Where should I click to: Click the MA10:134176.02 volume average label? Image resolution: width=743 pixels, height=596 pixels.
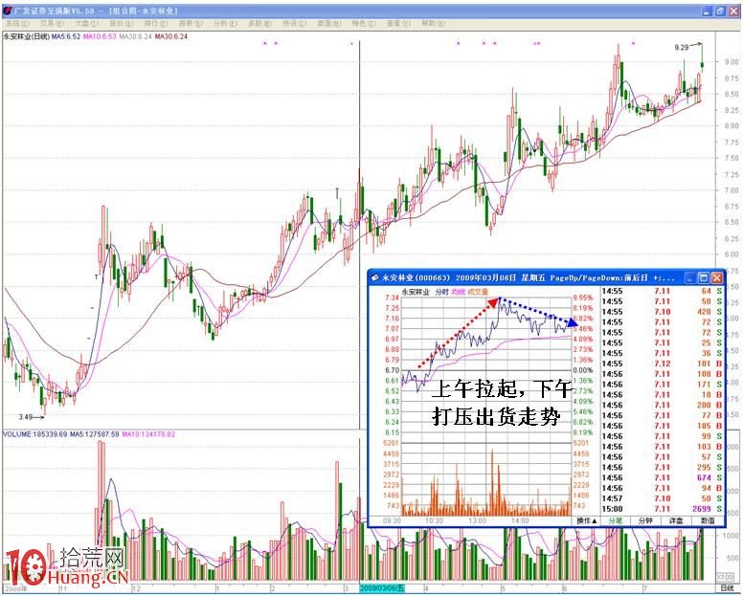click(x=148, y=434)
